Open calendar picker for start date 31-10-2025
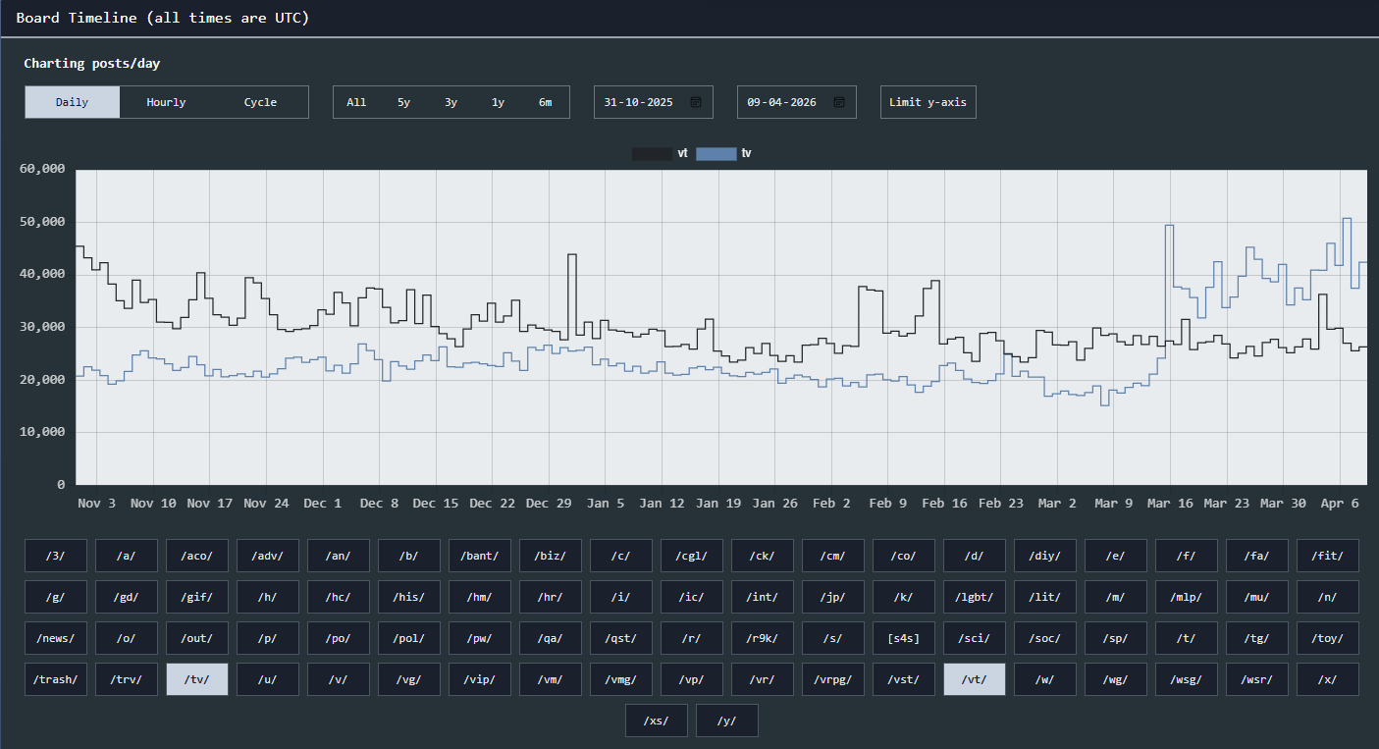 696,102
